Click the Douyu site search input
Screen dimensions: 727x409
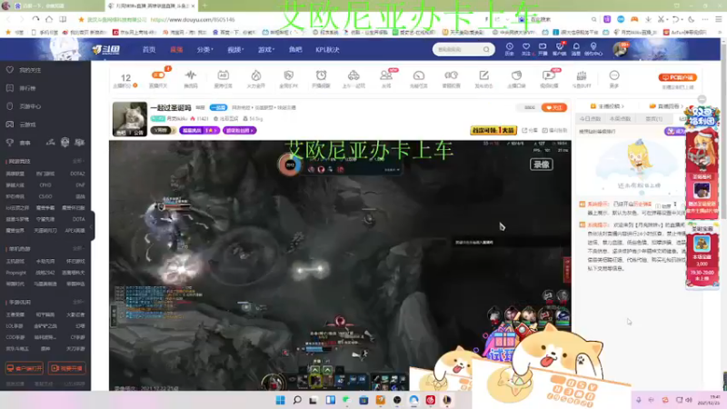pyautogui.click(x=458, y=49)
